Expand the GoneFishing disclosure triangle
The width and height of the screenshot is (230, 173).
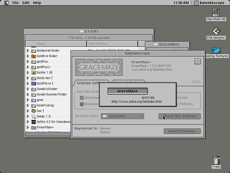[x=28, y=106]
